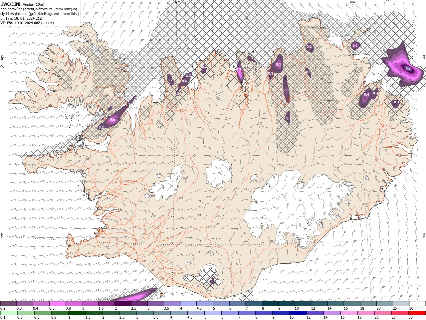Image resolution: width=426 pixels, height=320 pixels.
Task: Pick the dark teal 8 mm snow scale swatch
Action: tap(270, 304)
